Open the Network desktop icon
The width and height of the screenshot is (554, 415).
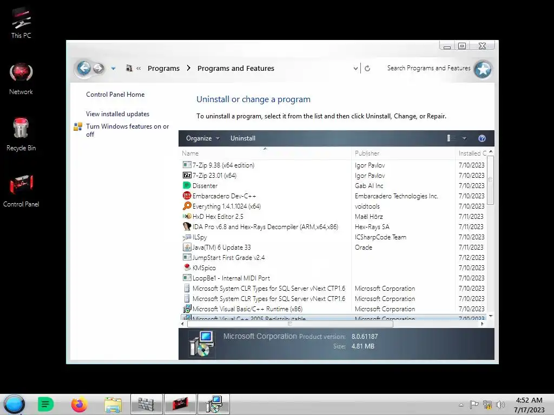(x=21, y=79)
